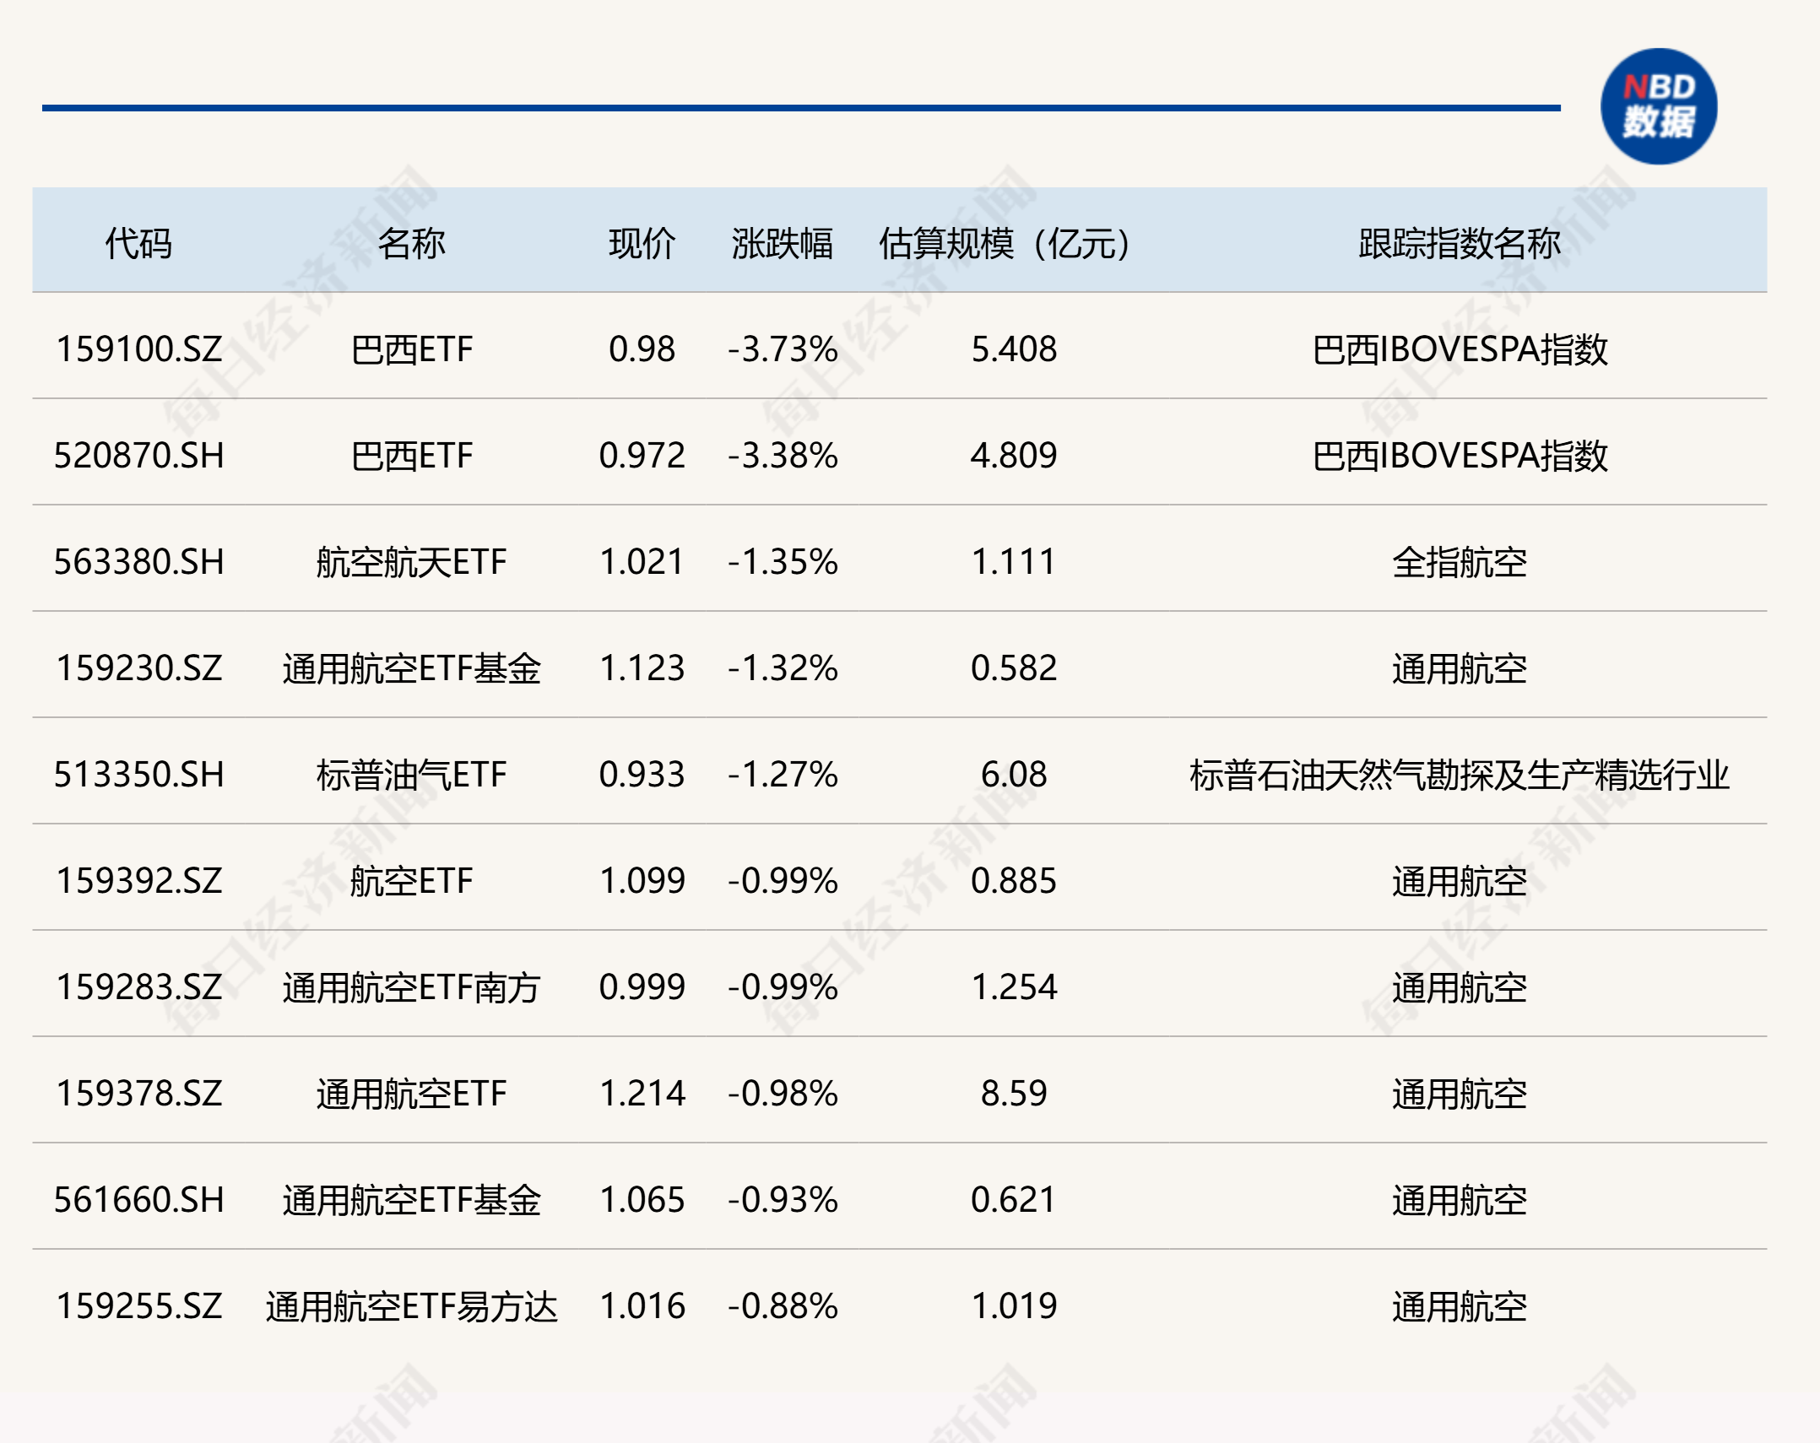
Task: Click the 现价 column header
Action: coord(642,244)
